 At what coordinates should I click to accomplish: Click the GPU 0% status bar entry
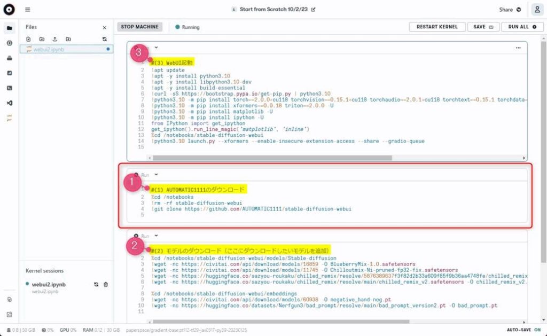pos(68,330)
